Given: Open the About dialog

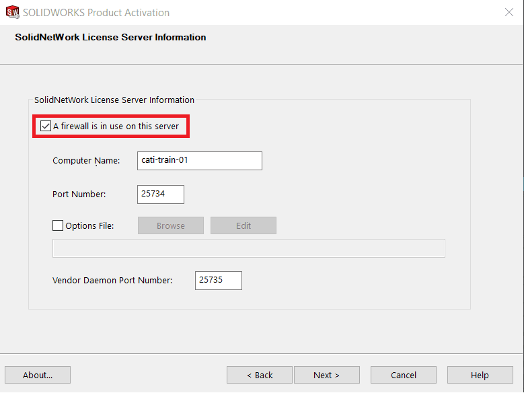Looking at the screenshot, I should (38, 375).
